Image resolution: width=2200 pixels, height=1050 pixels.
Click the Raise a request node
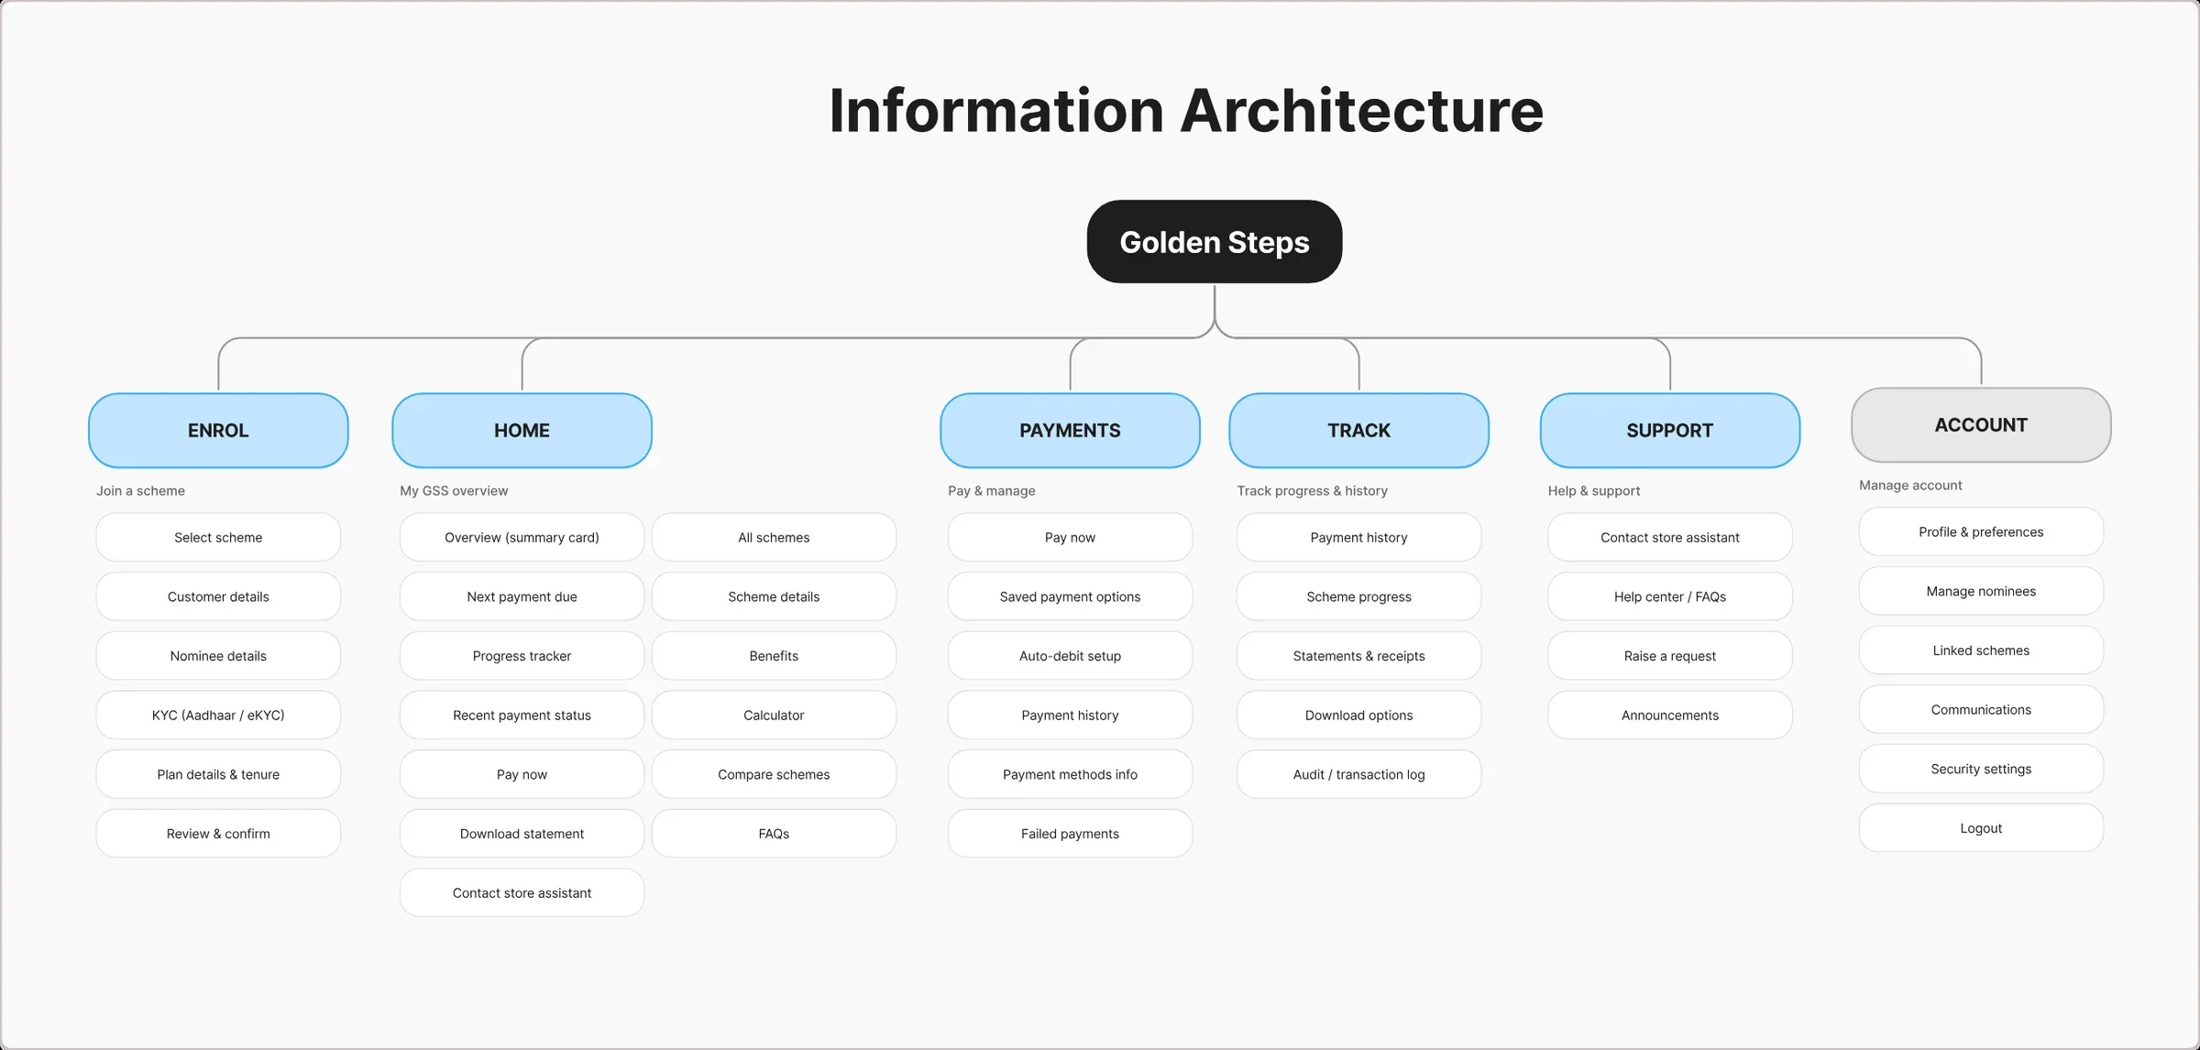1669,656
